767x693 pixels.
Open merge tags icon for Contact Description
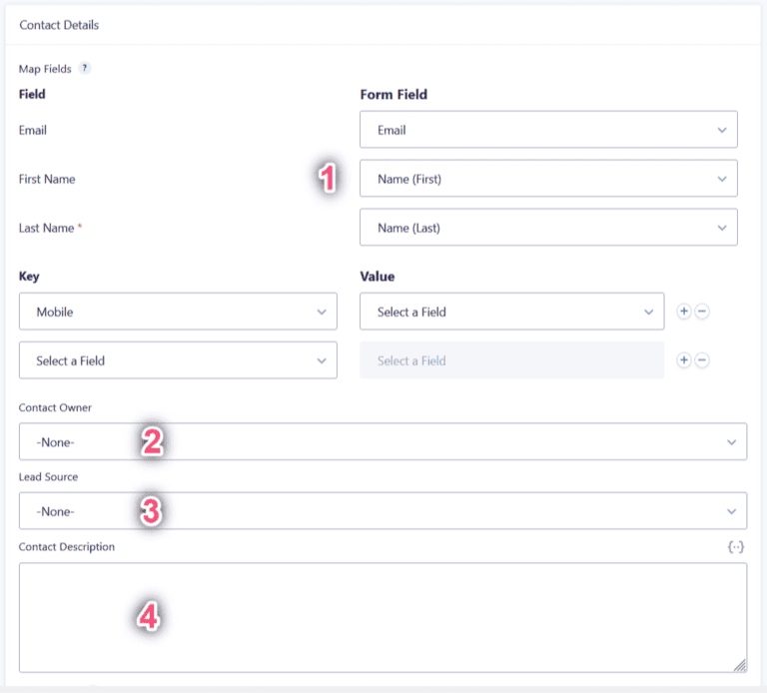point(736,547)
